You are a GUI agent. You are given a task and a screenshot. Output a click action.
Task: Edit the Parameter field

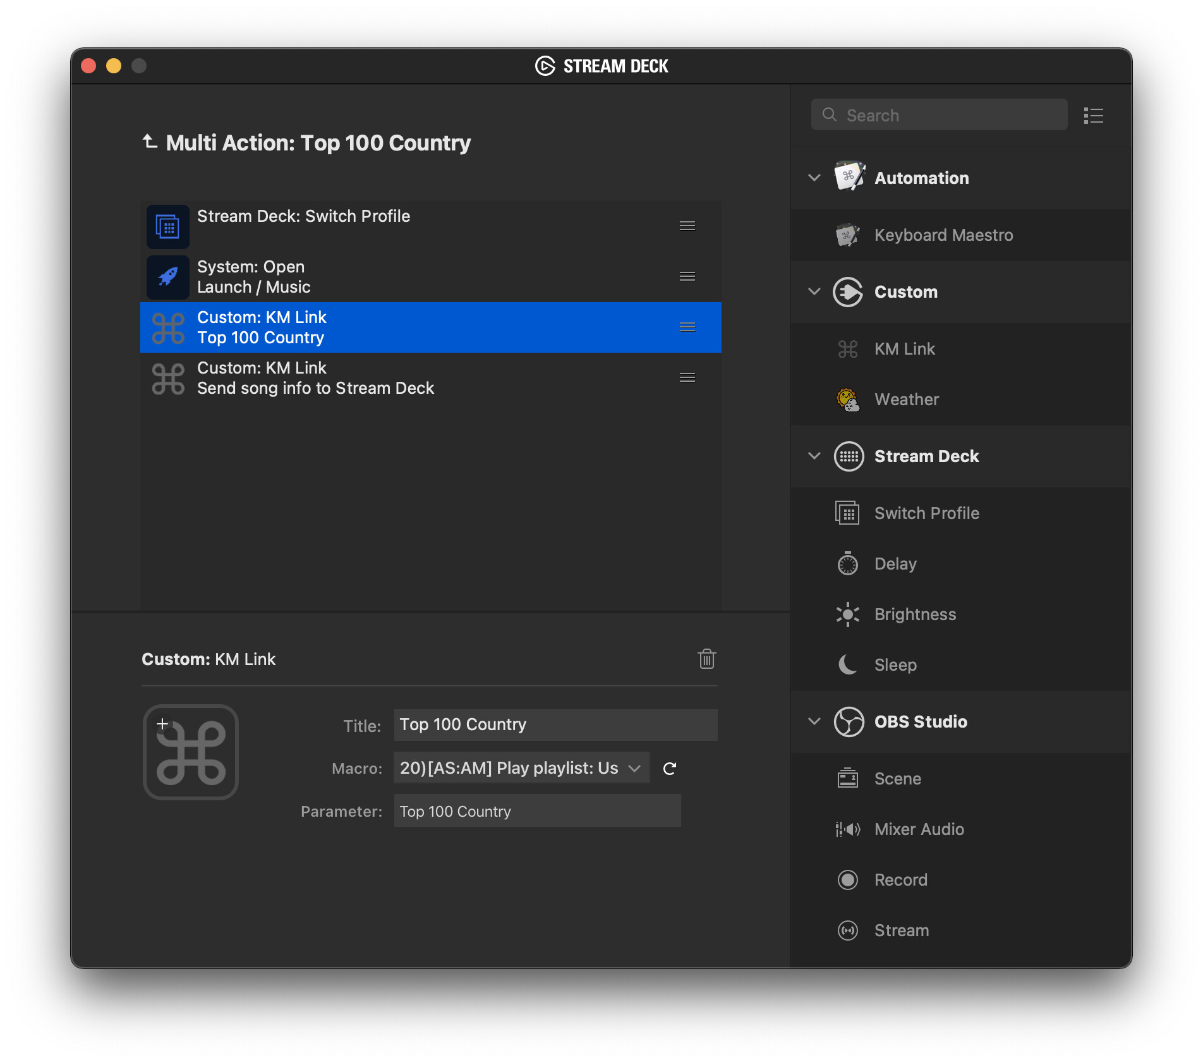(x=537, y=811)
